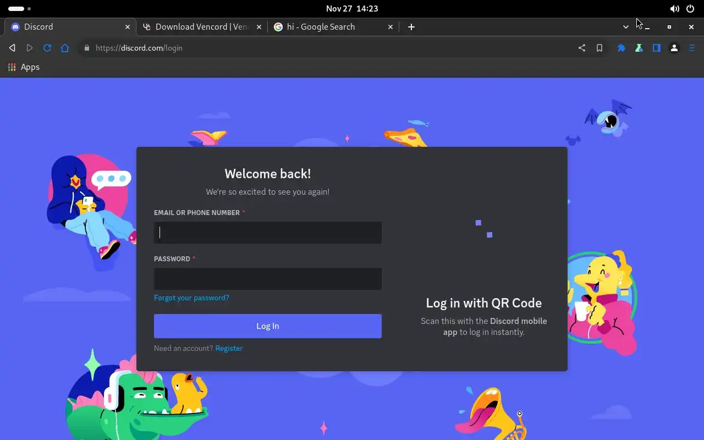Click the padlock site security icon

tap(86, 48)
